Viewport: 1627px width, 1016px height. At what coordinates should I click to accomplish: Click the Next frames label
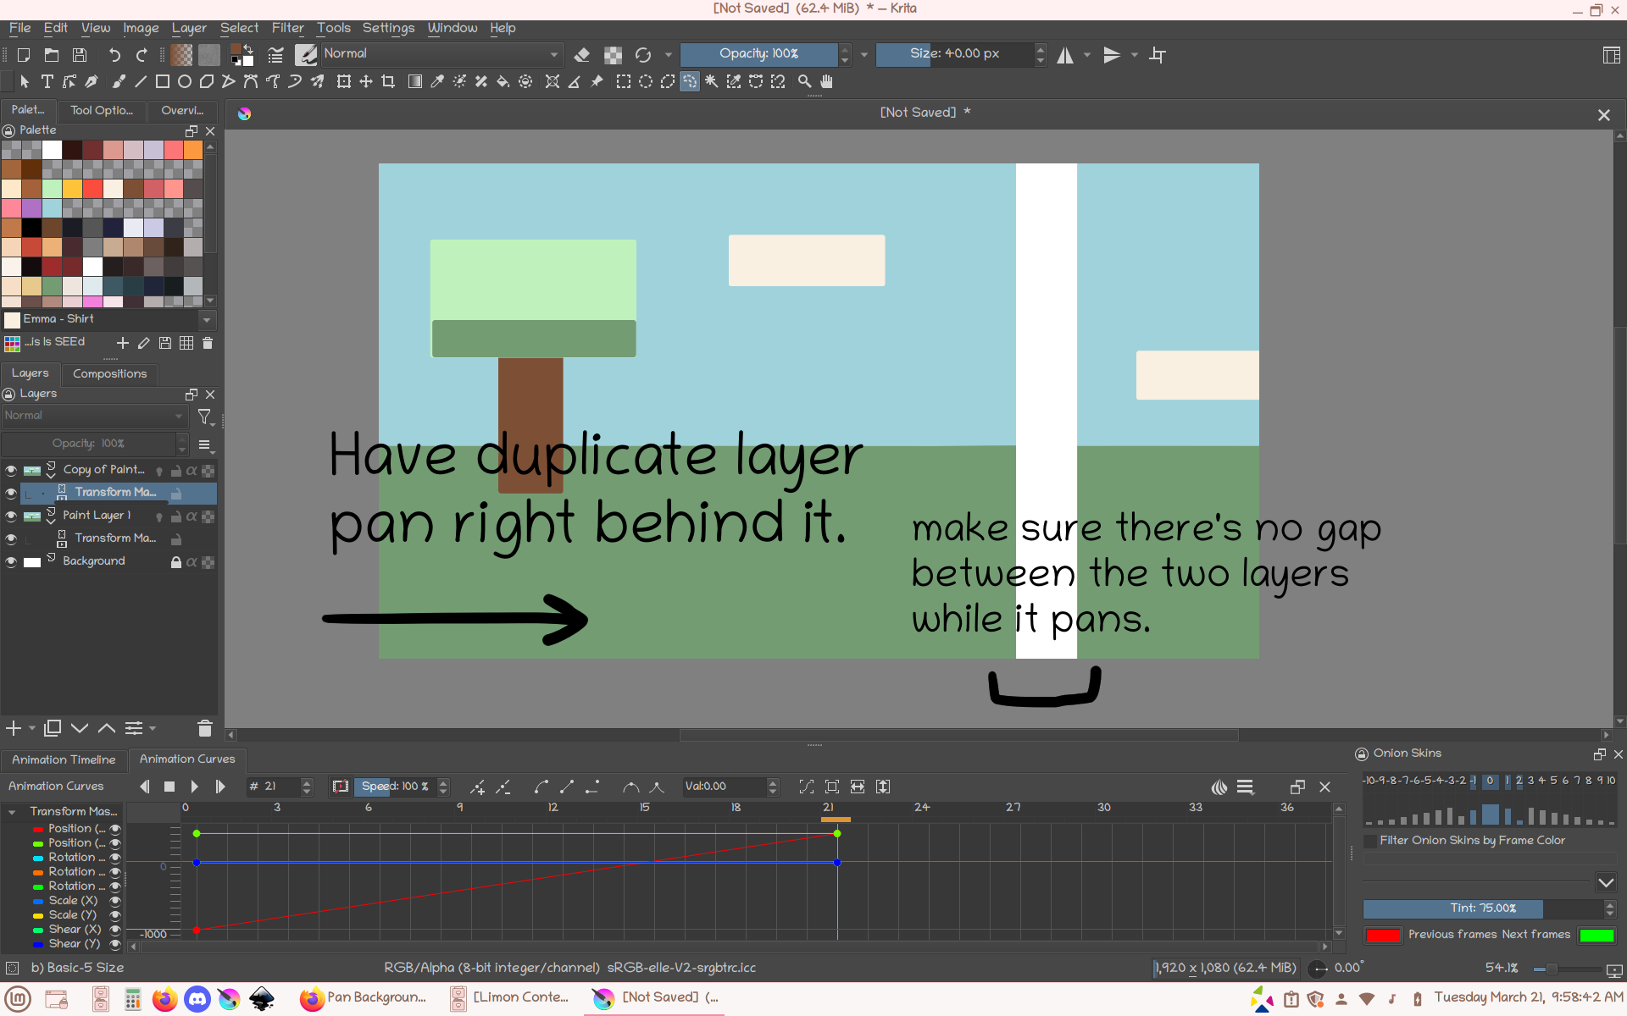pyautogui.click(x=1535, y=935)
